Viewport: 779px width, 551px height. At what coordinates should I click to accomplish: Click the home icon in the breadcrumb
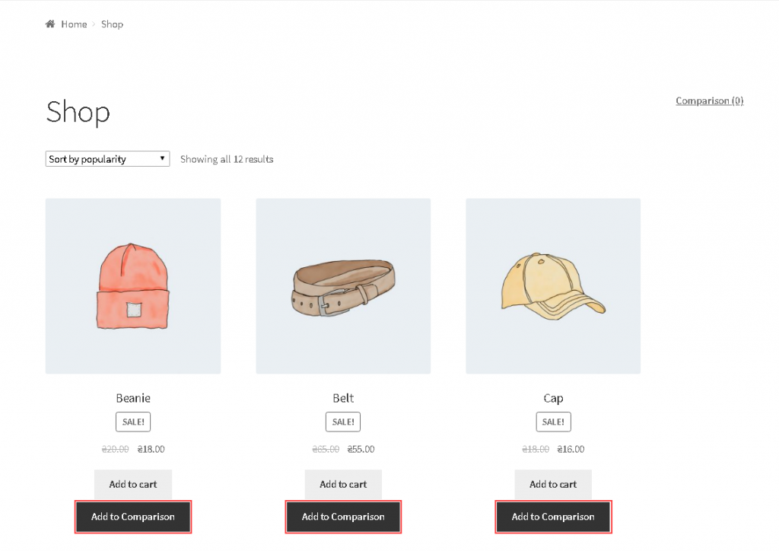(x=50, y=24)
